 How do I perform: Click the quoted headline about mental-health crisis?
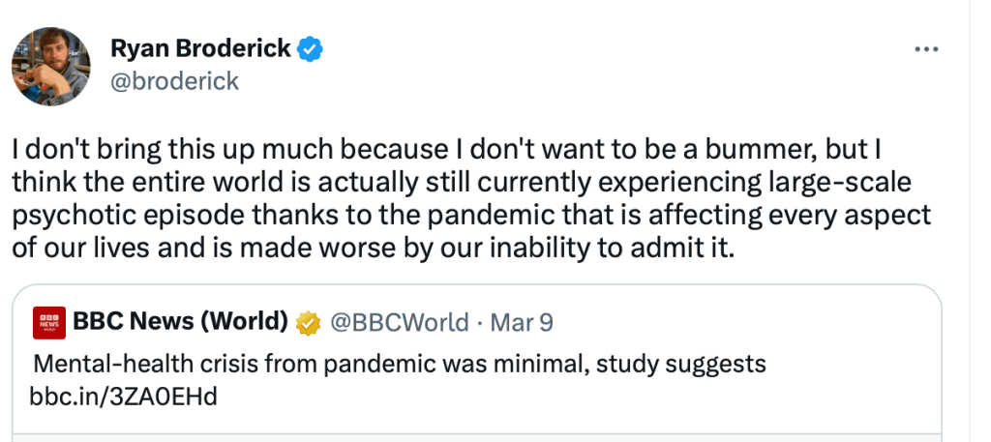point(400,365)
